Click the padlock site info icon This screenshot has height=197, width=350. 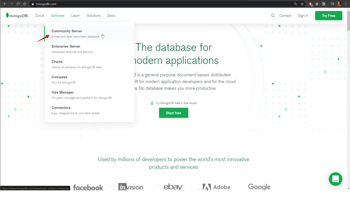(33, 4)
